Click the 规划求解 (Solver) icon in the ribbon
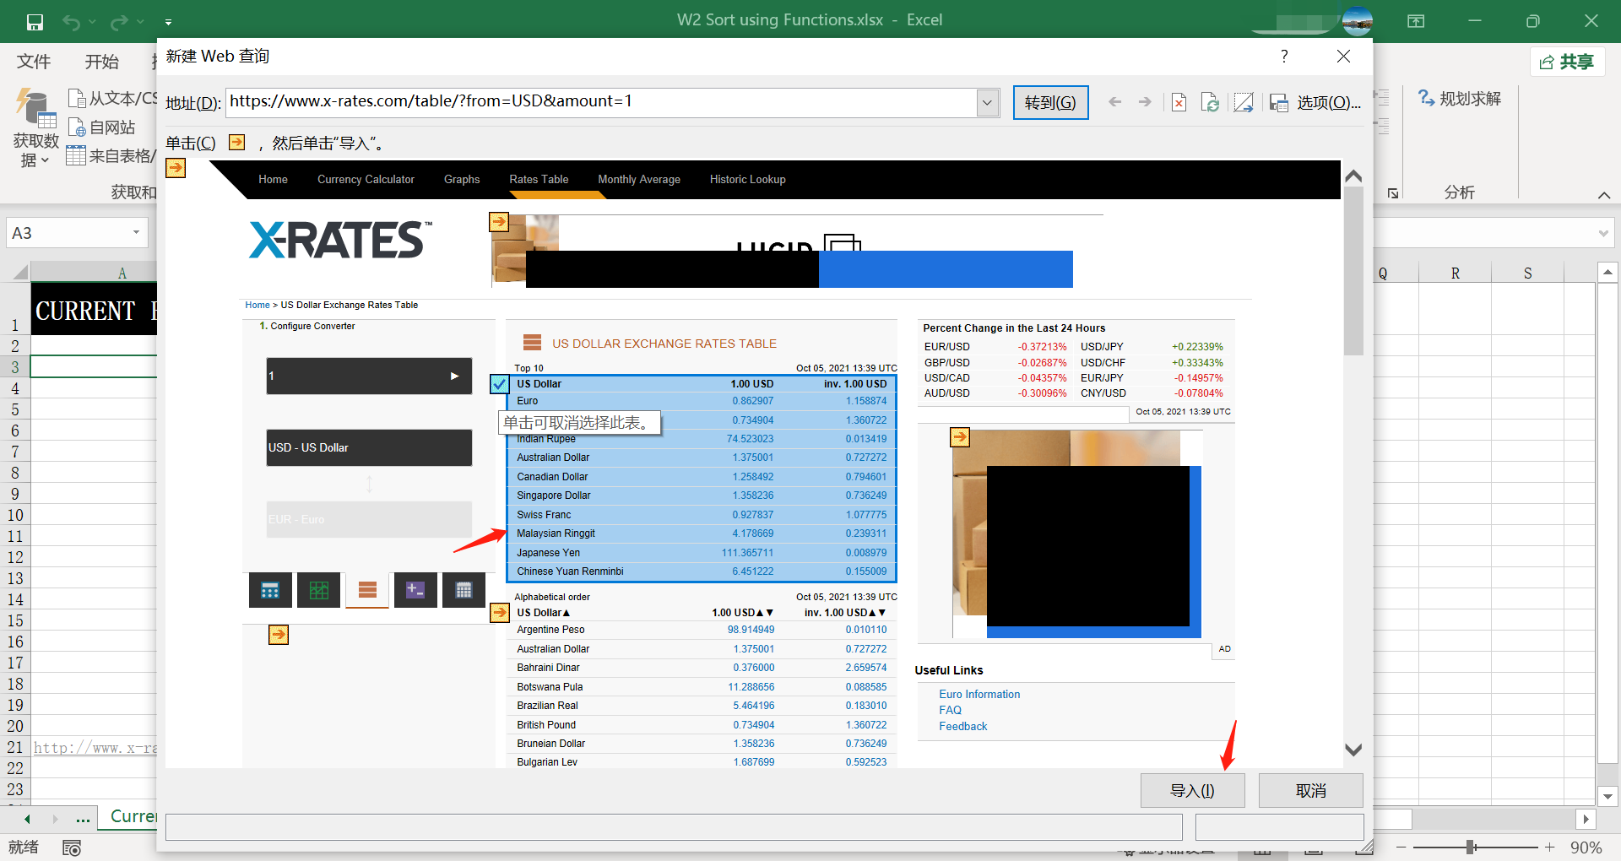The width and height of the screenshot is (1621, 861). pyautogui.click(x=1427, y=98)
